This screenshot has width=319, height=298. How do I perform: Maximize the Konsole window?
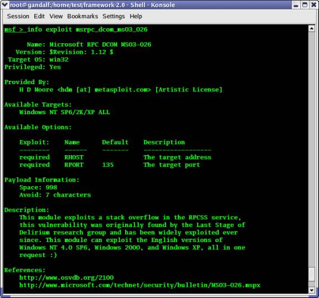(x=305, y=4)
